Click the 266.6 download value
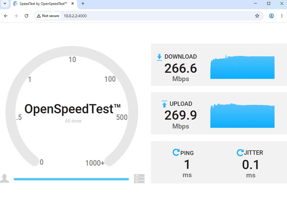Viewport: 287px width, 203px height. 181,68
